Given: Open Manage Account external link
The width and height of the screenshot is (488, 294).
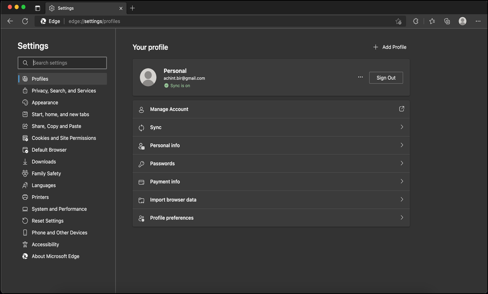Looking at the screenshot, I should (401, 108).
